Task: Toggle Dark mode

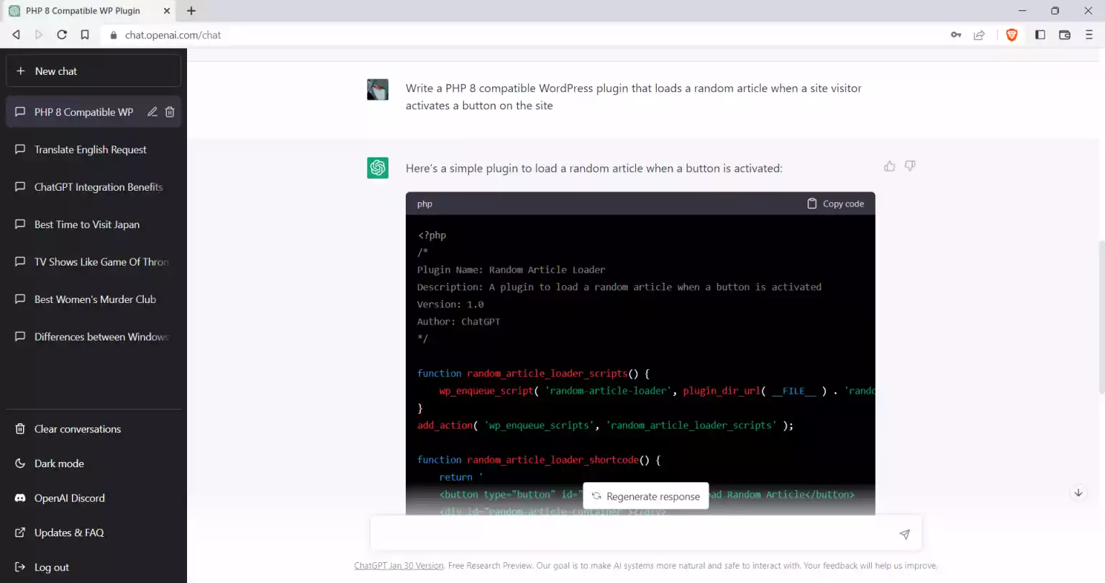Action: point(94,464)
